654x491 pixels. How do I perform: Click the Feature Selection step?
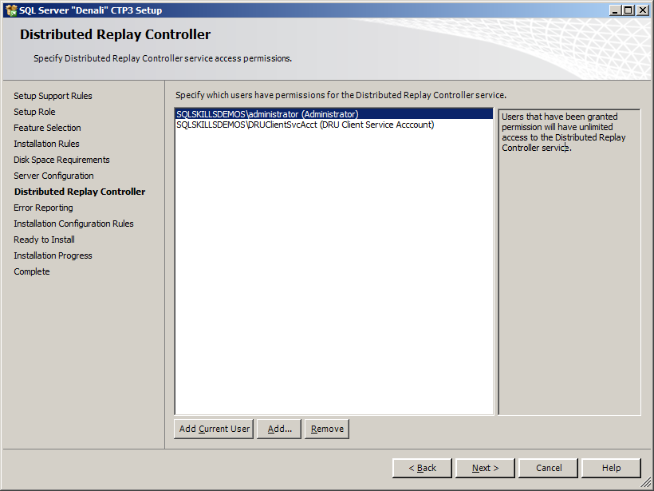click(x=47, y=128)
